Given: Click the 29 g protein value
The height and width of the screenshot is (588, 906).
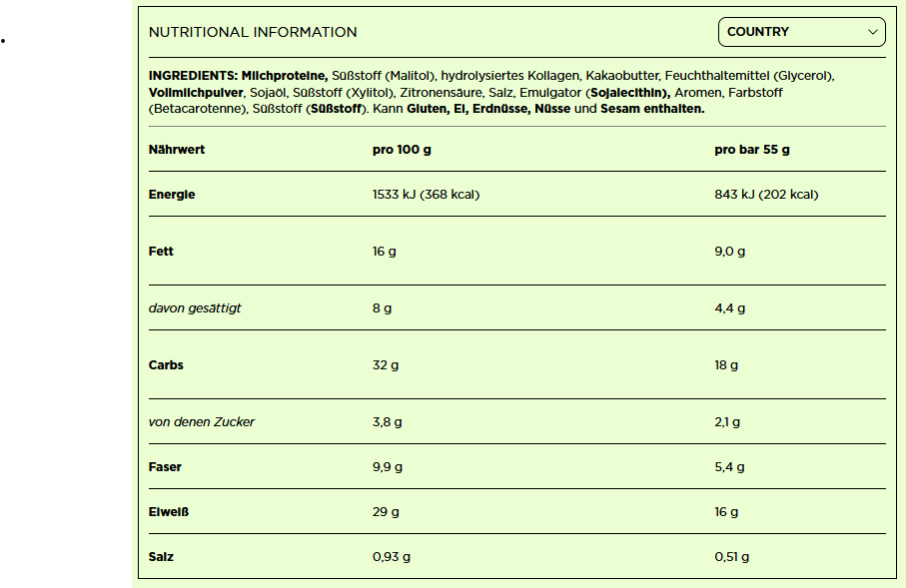Looking at the screenshot, I should click(386, 512).
